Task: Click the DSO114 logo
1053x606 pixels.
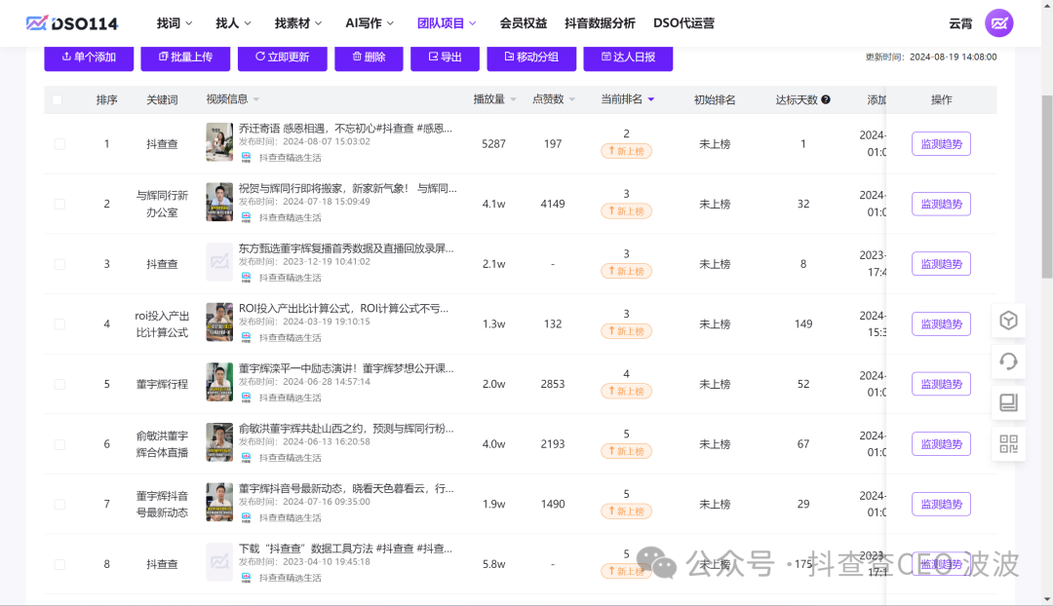Action: tap(72, 23)
